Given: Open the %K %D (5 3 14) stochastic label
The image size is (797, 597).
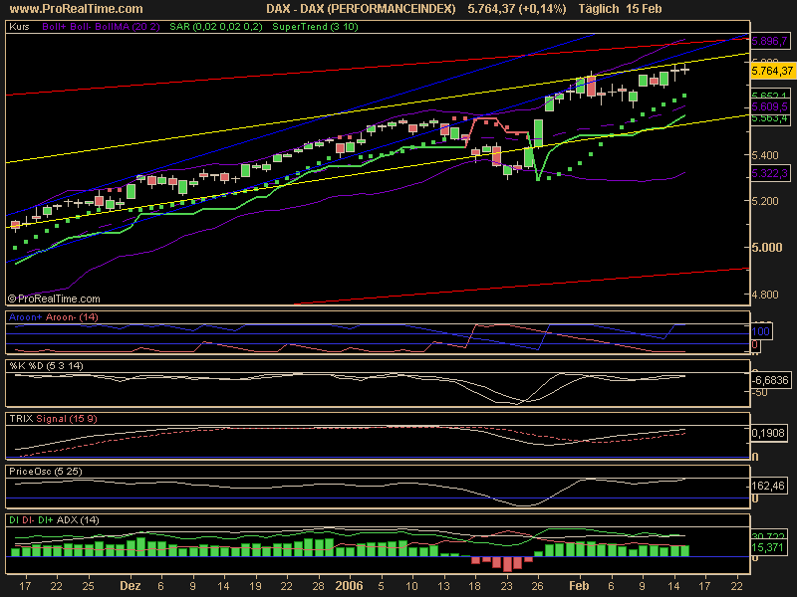Looking at the screenshot, I should click(46, 366).
